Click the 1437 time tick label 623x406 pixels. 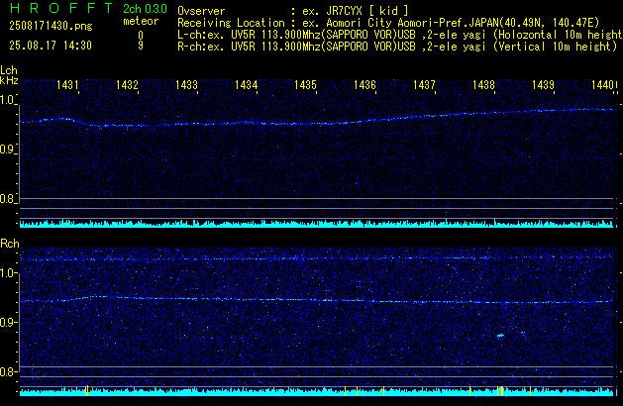point(424,85)
